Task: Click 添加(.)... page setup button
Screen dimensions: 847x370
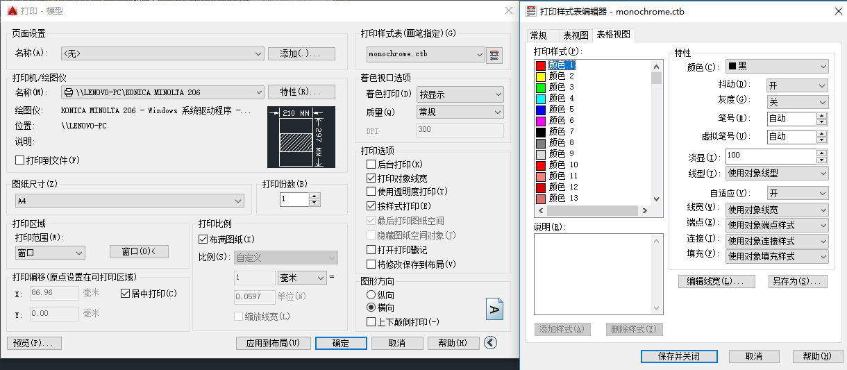Action: click(x=303, y=53)
